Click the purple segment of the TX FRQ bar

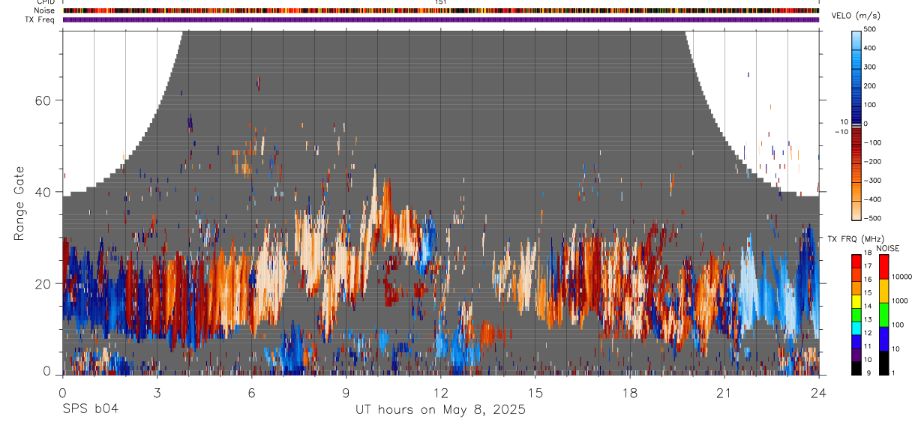857,355
